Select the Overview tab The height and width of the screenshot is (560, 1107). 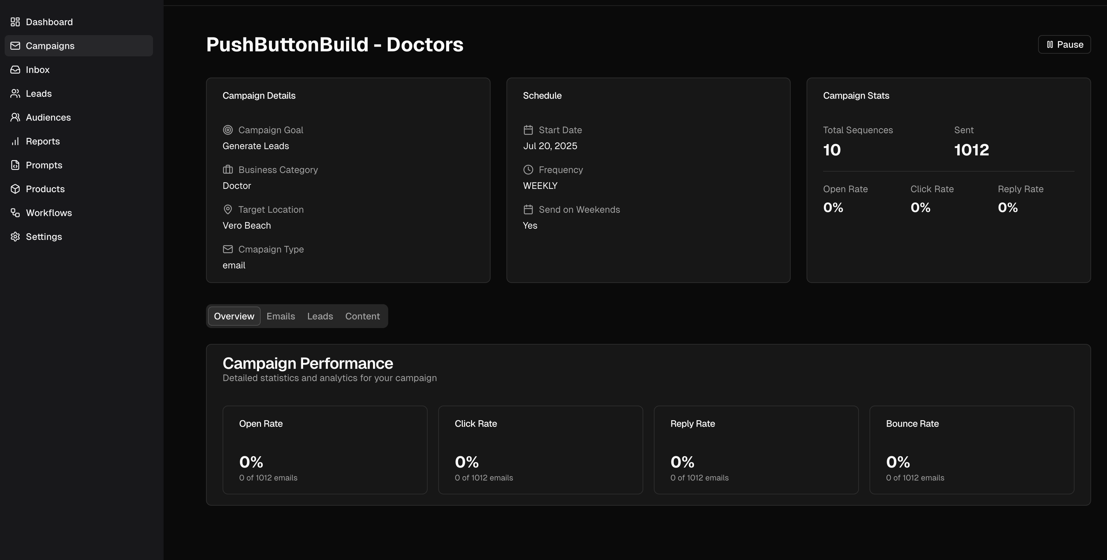[x=234, y=316]
